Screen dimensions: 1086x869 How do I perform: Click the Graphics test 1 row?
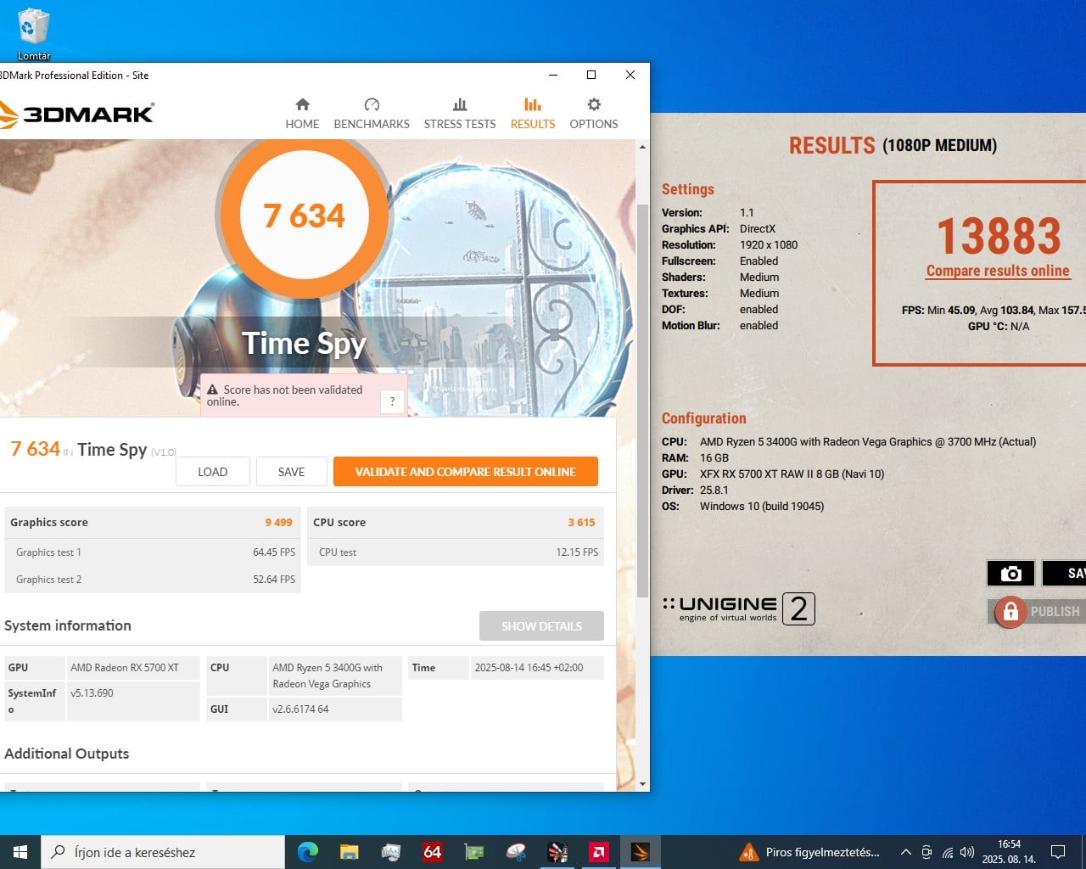tap(153, 552)
